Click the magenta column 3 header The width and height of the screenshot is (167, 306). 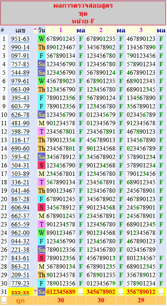pos(141,30)
